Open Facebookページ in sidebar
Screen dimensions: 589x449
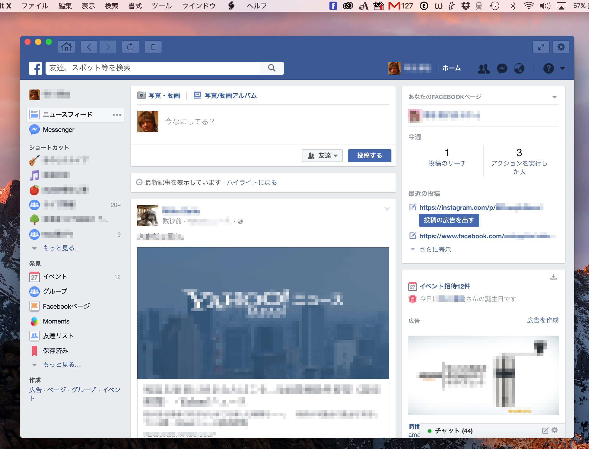tap(66, 306)
